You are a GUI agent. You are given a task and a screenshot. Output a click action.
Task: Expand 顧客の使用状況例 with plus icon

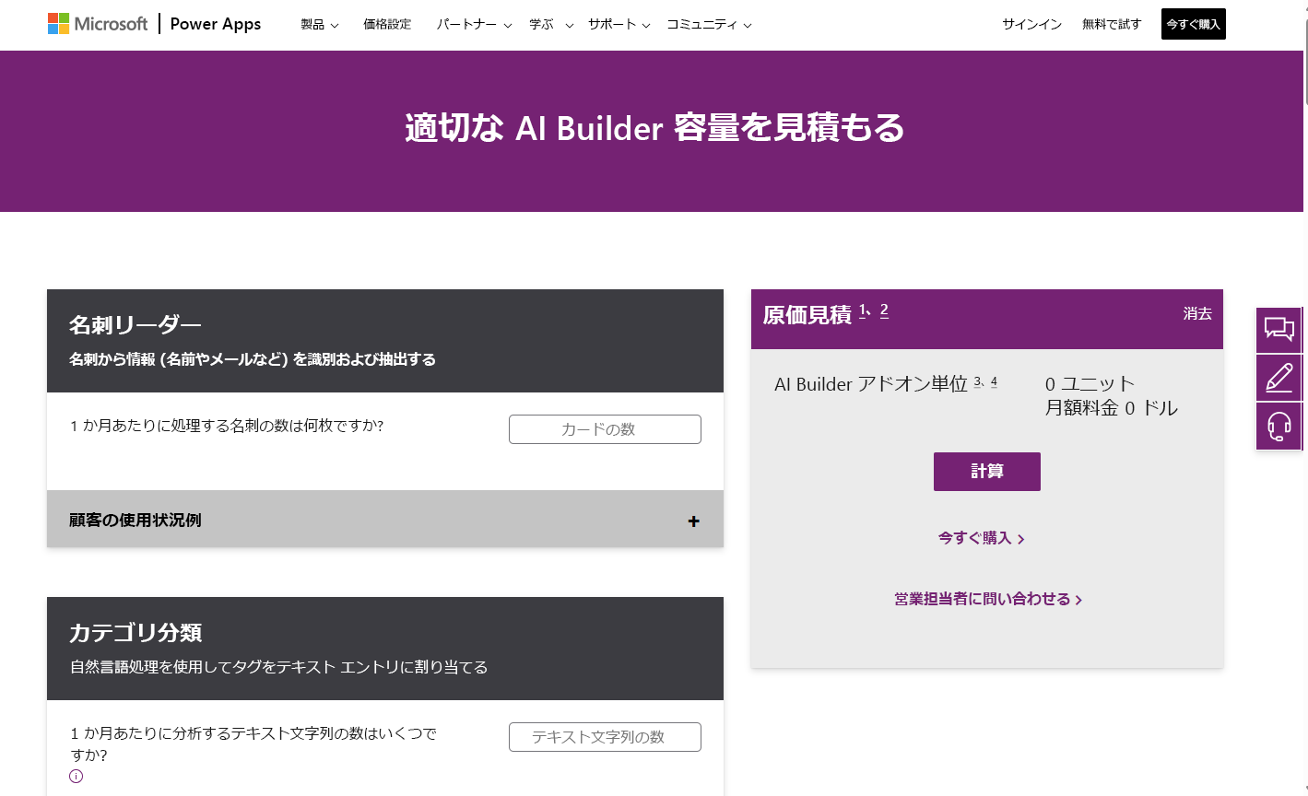pos(693,521)
